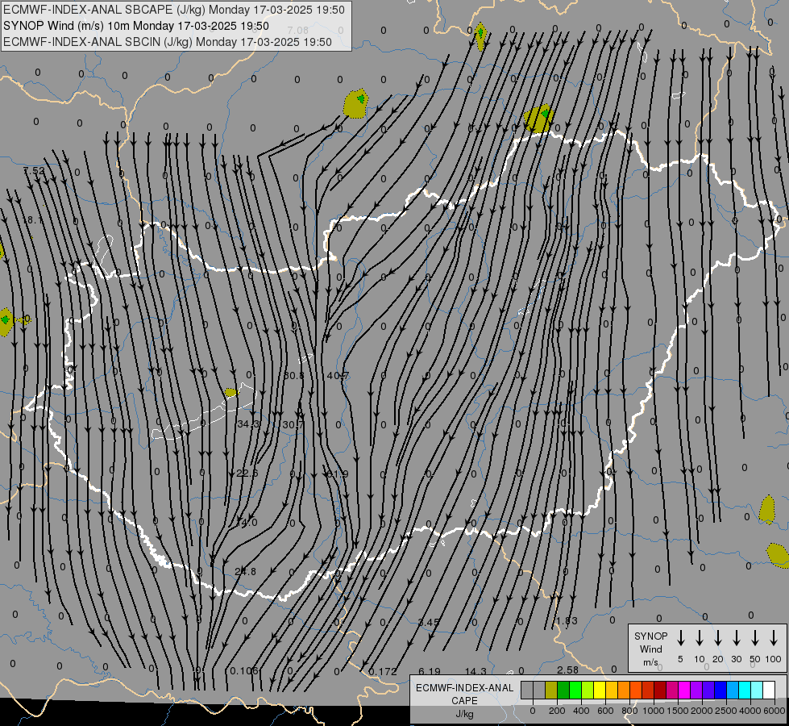Screen dimensions: 789x726
Task: Pick the bright magenta CAPE legend swatch
Action: tap(684, 691)
